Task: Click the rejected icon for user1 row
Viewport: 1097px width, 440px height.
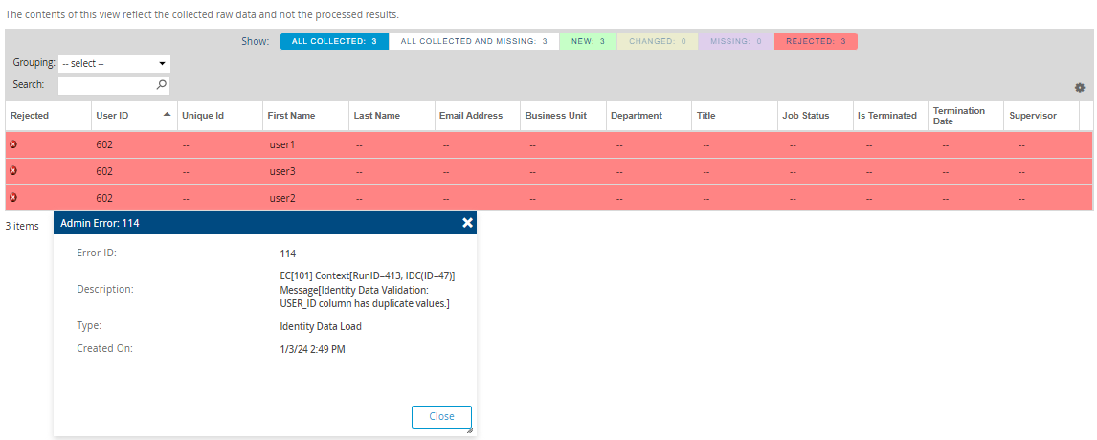Action: click(13, 144)
